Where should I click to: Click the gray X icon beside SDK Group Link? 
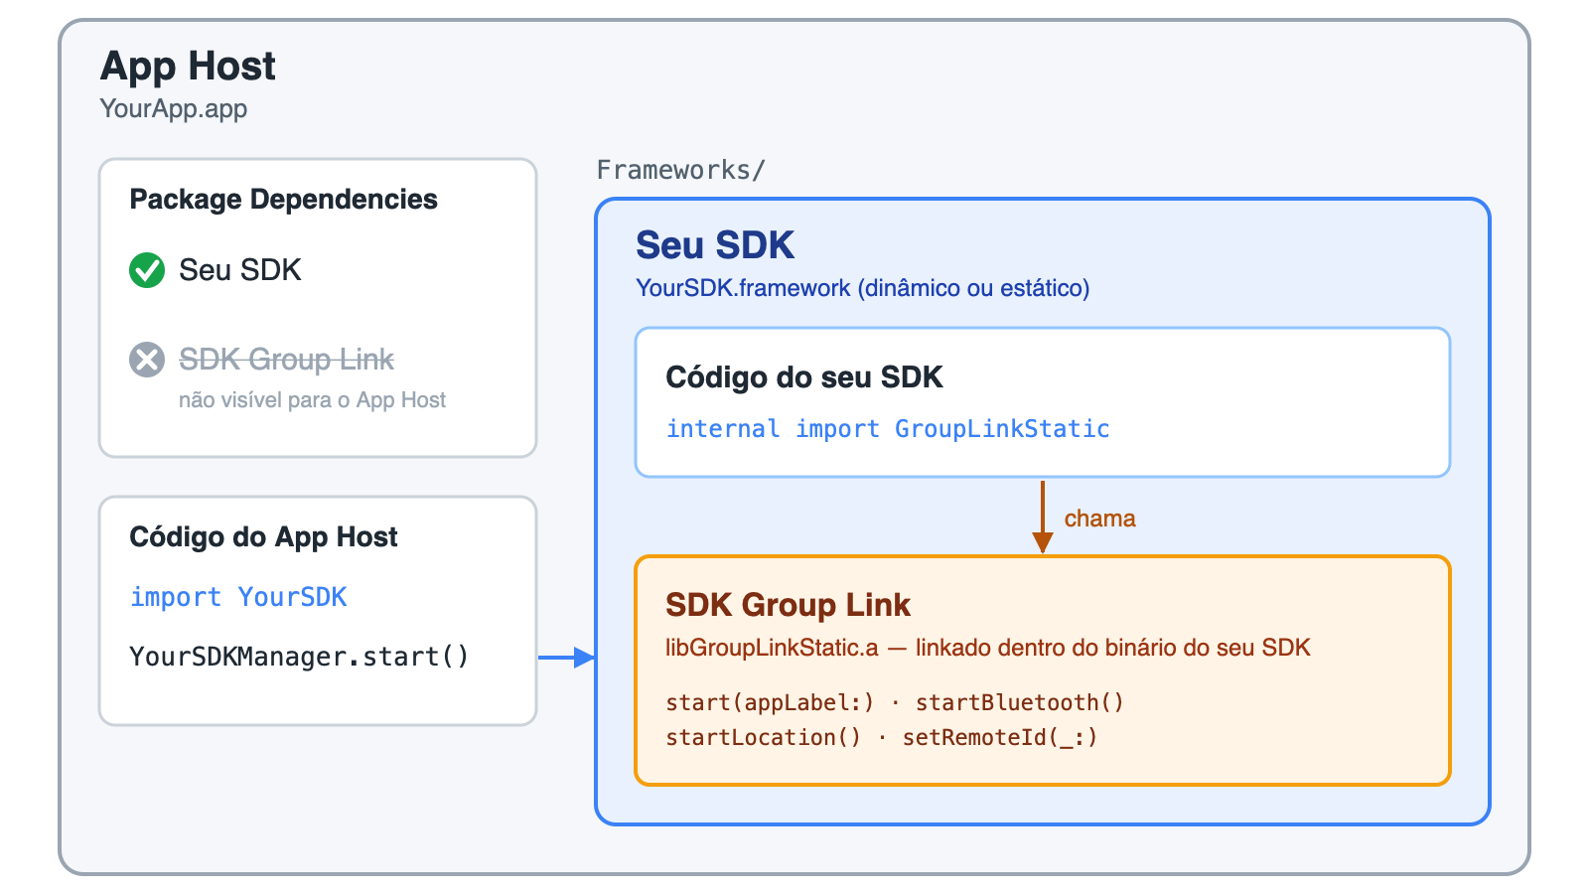tap(147, 360)
